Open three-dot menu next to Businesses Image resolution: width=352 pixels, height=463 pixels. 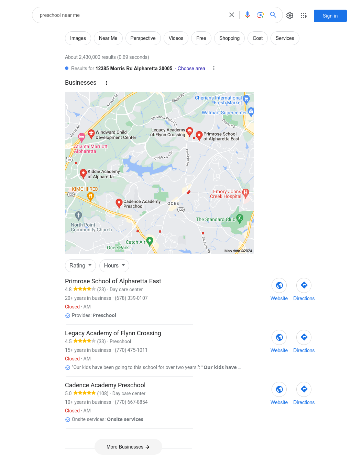(107, 83)
